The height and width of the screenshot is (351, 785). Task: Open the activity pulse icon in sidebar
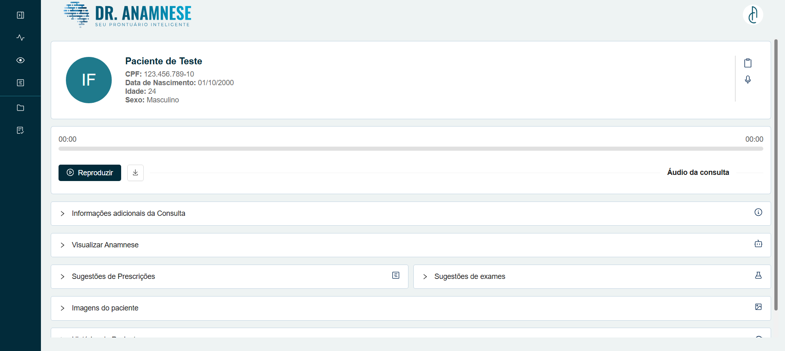(x=20, y=38)
